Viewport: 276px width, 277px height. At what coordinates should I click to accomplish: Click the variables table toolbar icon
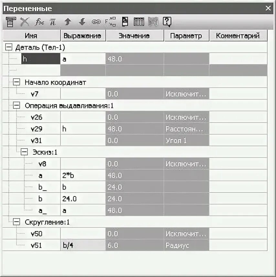click(x=139, y=22)
